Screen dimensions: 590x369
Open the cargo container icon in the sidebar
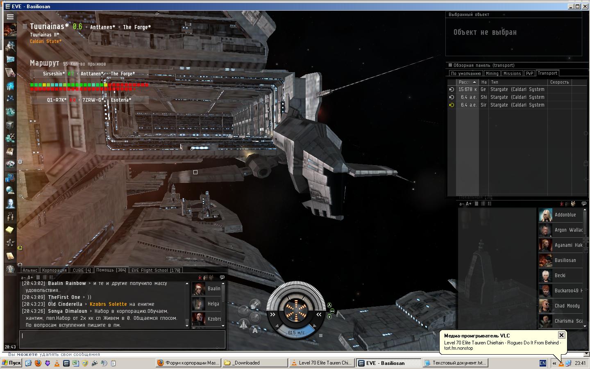click(x=10, y=125)
